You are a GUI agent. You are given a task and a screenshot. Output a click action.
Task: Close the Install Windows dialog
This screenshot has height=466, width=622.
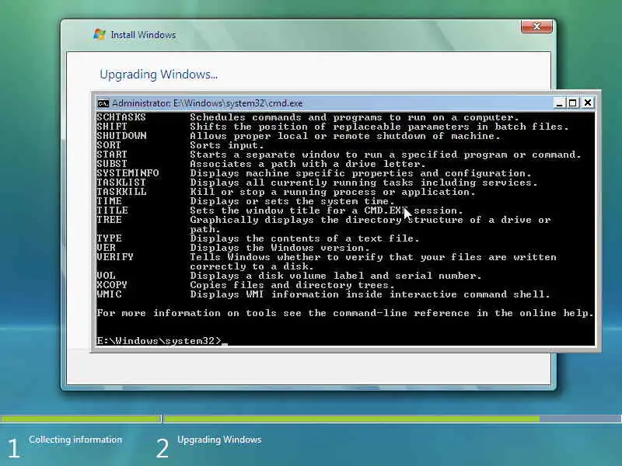pos(536,26)
